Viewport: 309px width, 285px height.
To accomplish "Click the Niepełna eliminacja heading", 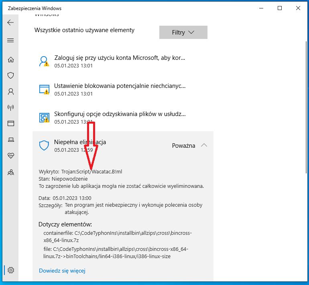I will pyautogui.click(x=80, y=142).
